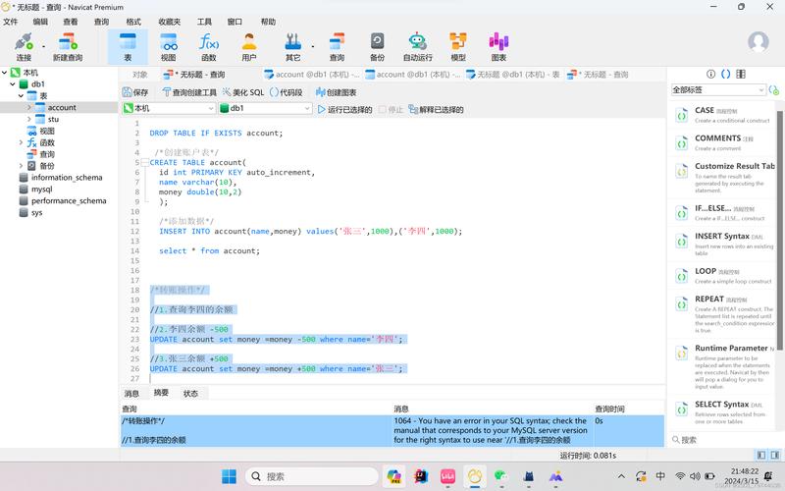Collapse the CREATE TABLE code fold marker
Image resolution: width=785 pixels, height=491 pixels.
click(x=144, y=162)
